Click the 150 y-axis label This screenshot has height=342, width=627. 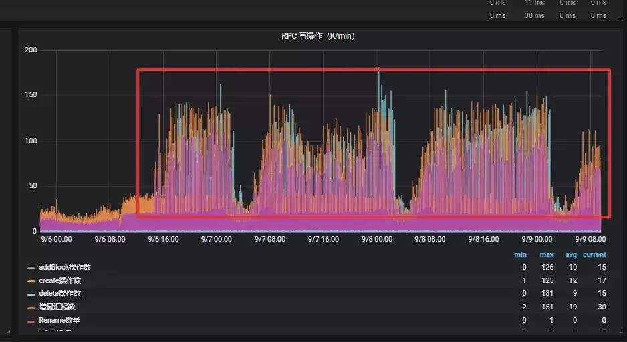[x=31, y=94]
